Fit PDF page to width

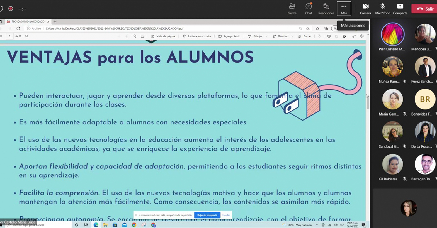142,36
